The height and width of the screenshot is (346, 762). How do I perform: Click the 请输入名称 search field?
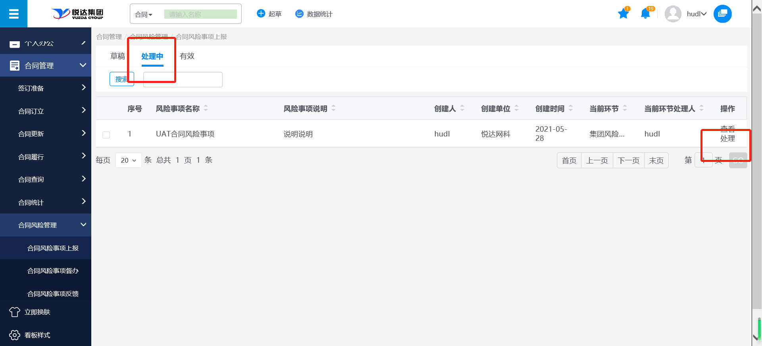(x=200, y=15)
